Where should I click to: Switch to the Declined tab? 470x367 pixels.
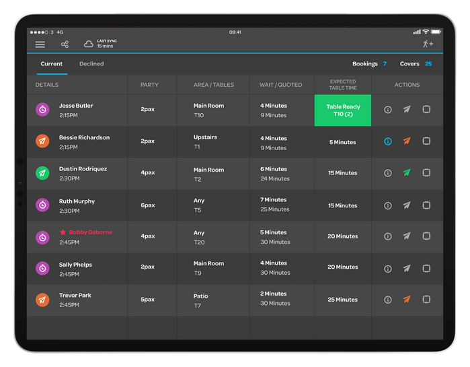tap(91, 63)
